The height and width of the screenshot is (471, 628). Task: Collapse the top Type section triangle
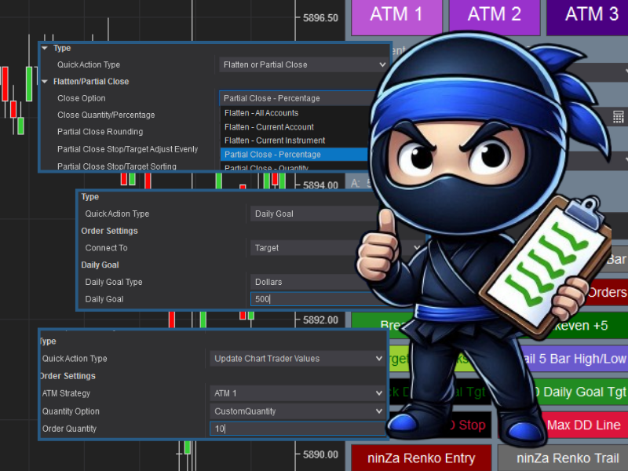[45, 49]
